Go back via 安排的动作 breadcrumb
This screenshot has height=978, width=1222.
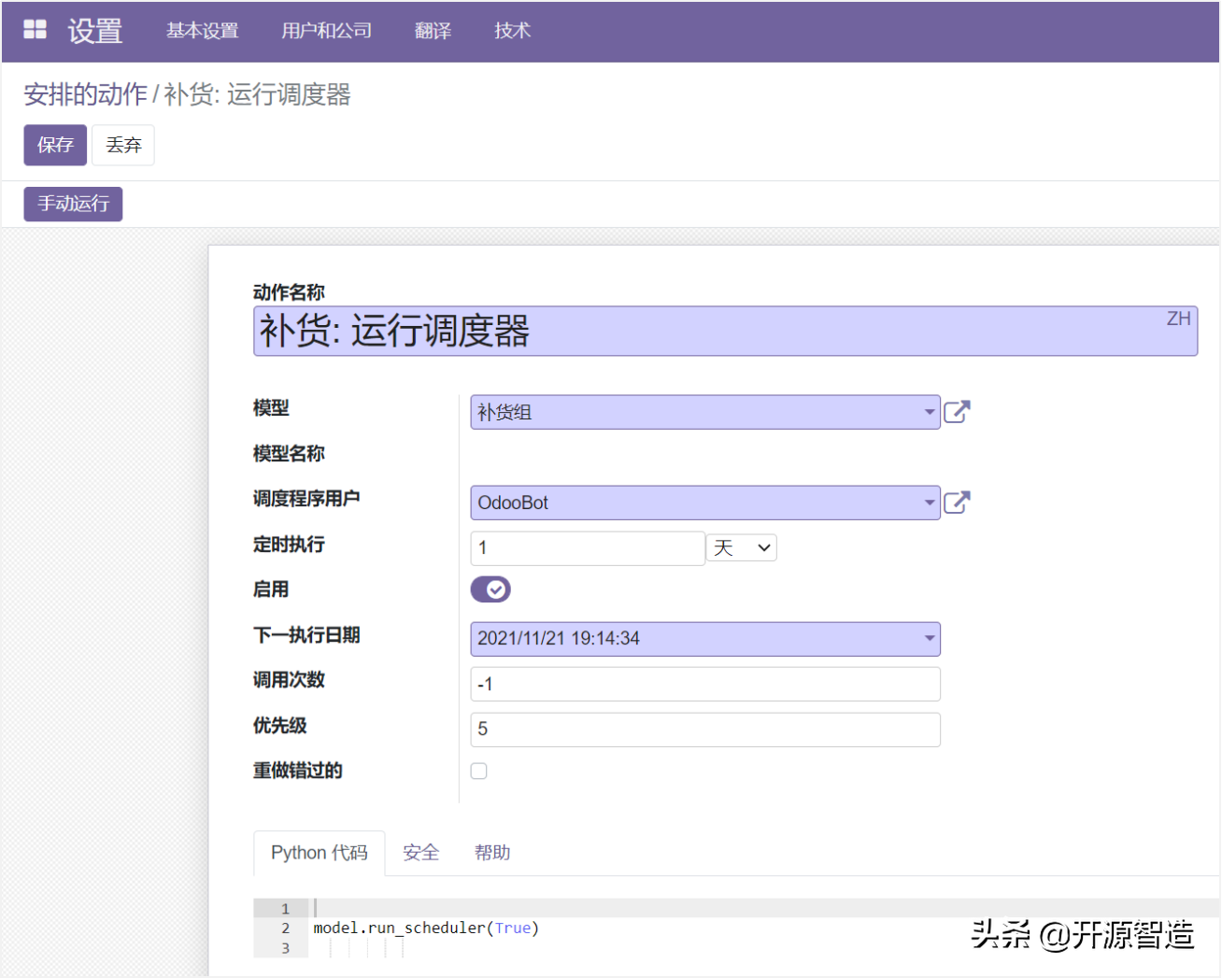(x=85, y=94)
